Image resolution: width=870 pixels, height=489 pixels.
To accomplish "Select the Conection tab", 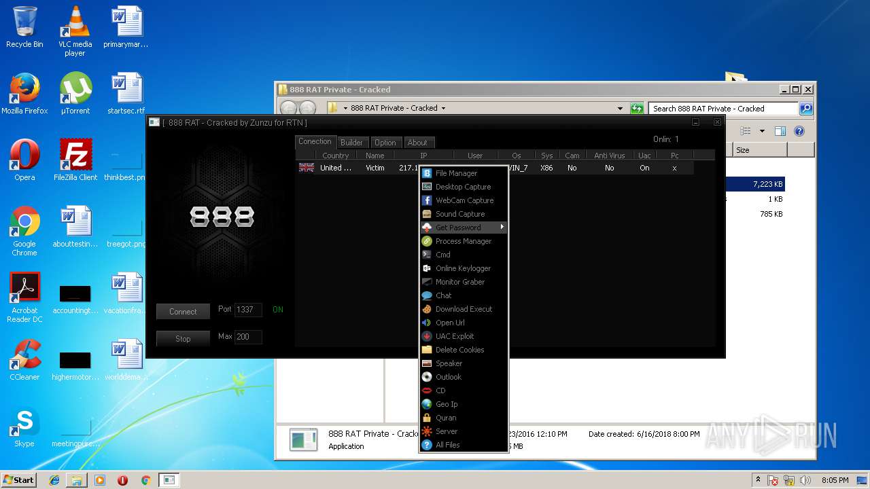I will pyautogui.click(x=315, y=141).
